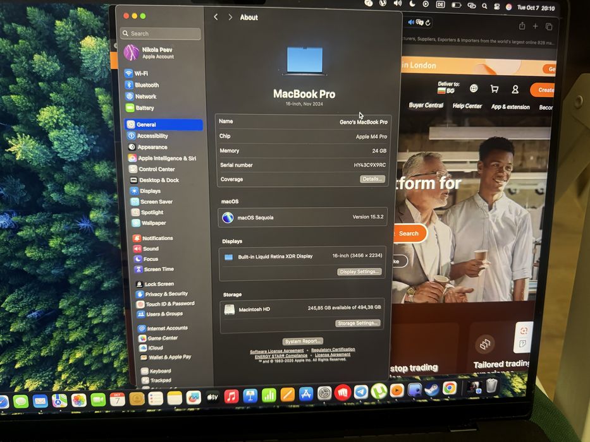Open Messages from the Dock

tap(21, 402)
